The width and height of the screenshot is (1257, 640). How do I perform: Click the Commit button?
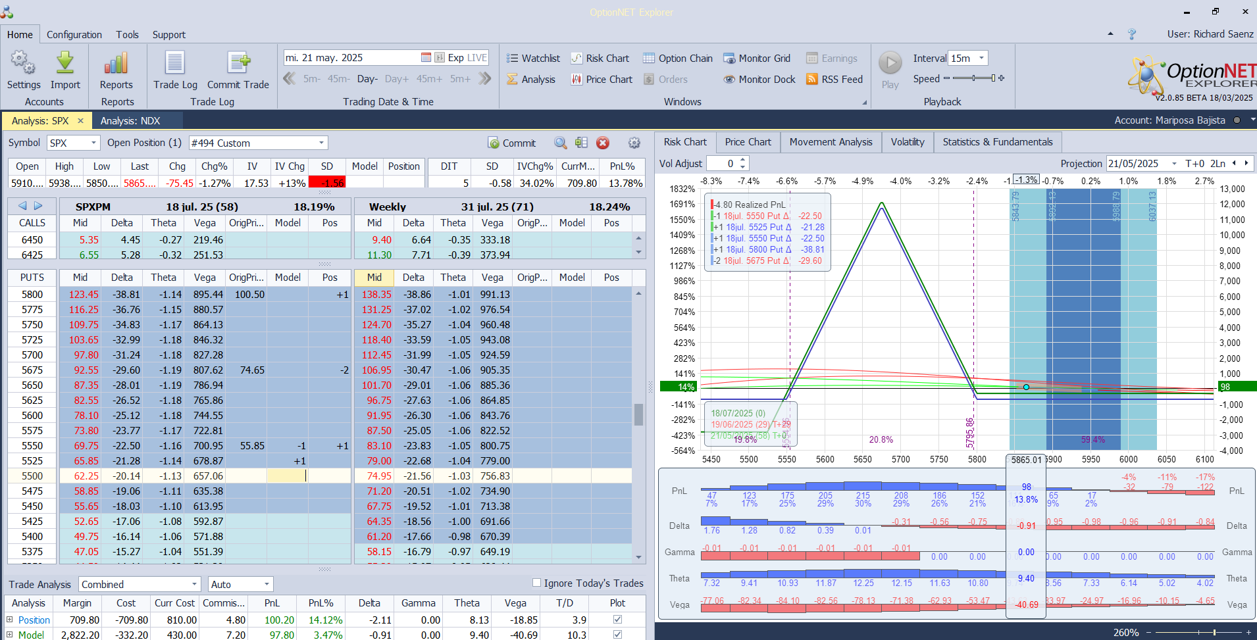click(511, 143)
